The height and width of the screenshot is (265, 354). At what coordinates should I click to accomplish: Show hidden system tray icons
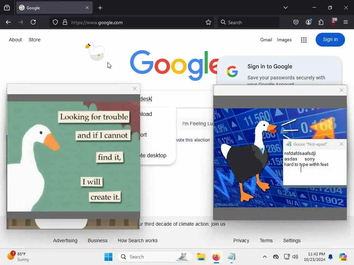tap(264, 257)
